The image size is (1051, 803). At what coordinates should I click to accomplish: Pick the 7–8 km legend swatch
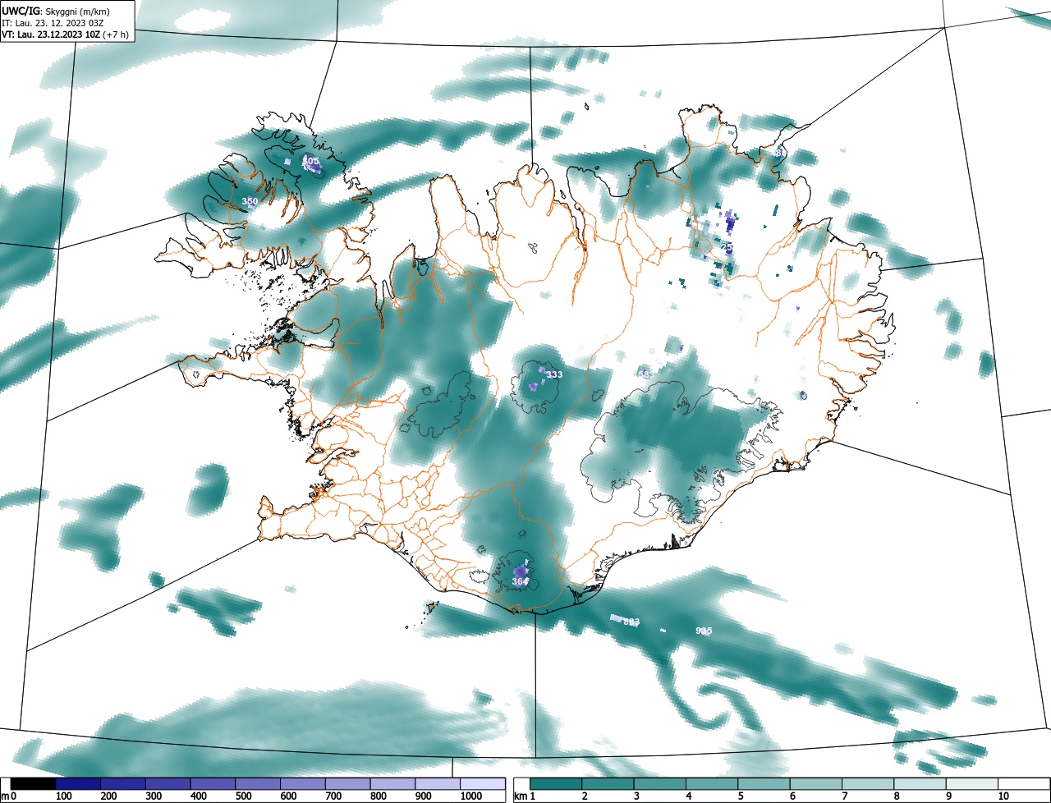[x=868, y=784]
